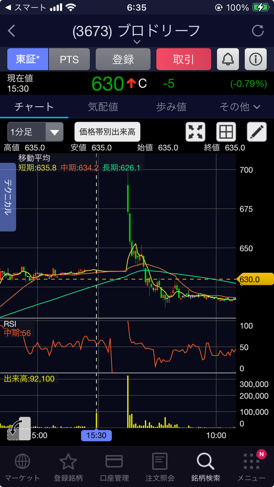Tap the tall yellow volume bar
The image size is (274, 487).
click(128, 401)
